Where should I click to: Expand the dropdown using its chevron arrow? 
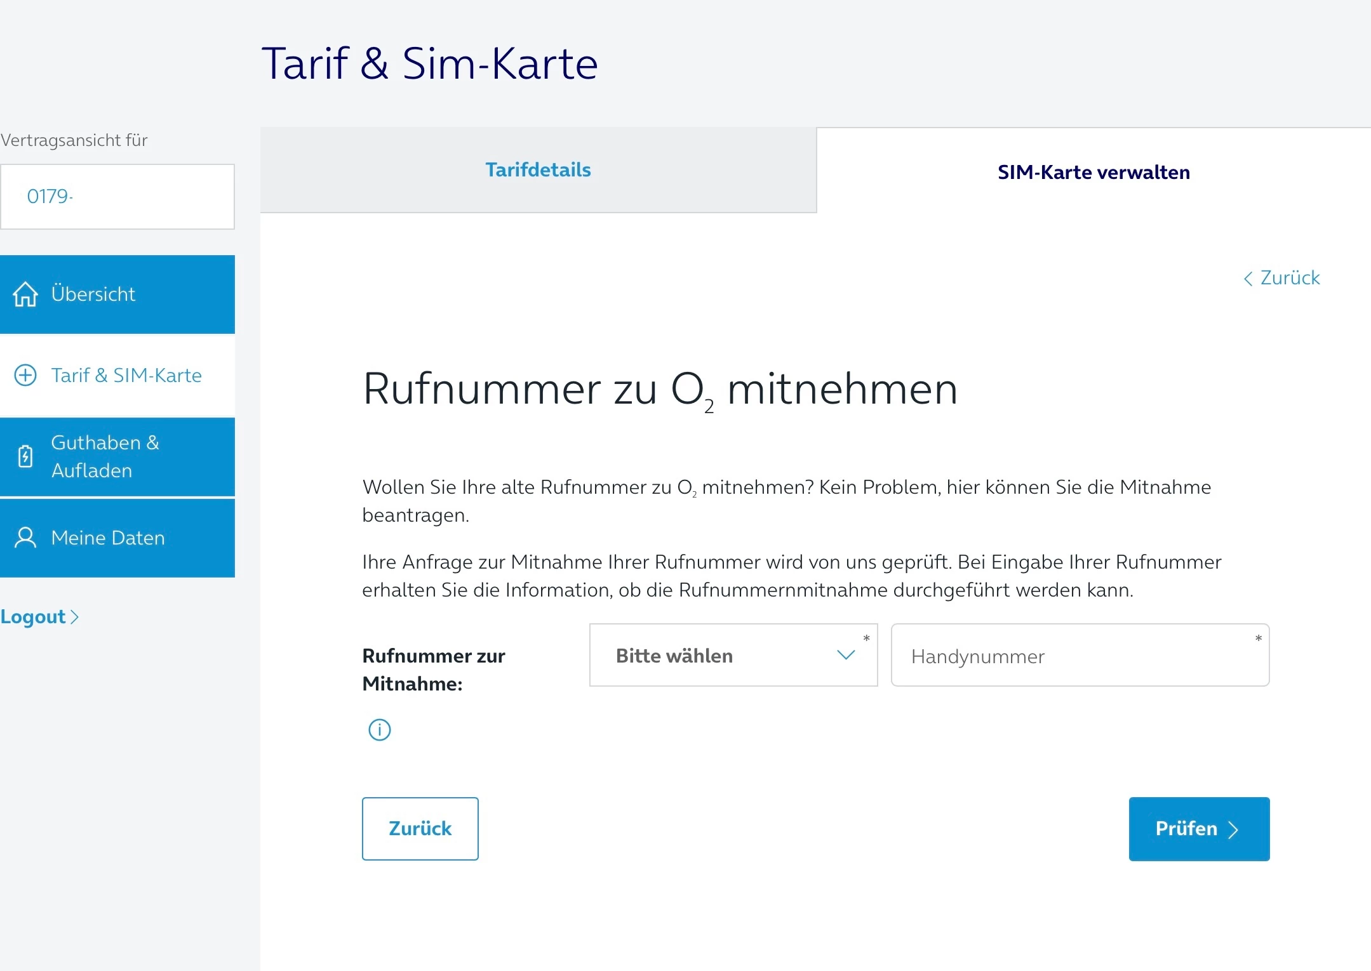[x=846, y=655]
